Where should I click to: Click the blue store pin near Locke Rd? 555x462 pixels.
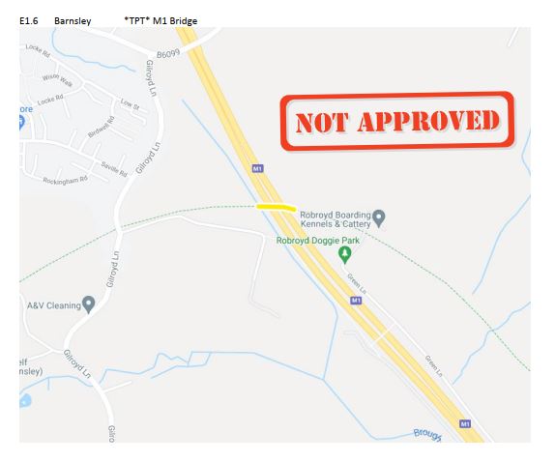click(x=21, y=123)
